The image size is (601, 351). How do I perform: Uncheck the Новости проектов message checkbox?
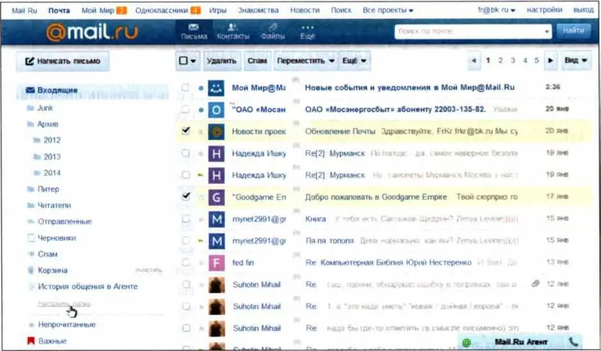(186, 131)
